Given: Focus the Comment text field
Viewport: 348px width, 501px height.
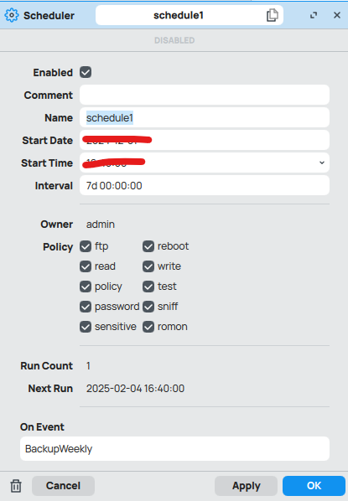Looking at the screenshot, I should click(205, 95).
